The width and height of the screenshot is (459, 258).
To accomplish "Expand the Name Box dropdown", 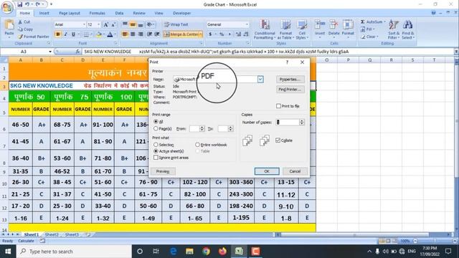I will coord(50,52).
